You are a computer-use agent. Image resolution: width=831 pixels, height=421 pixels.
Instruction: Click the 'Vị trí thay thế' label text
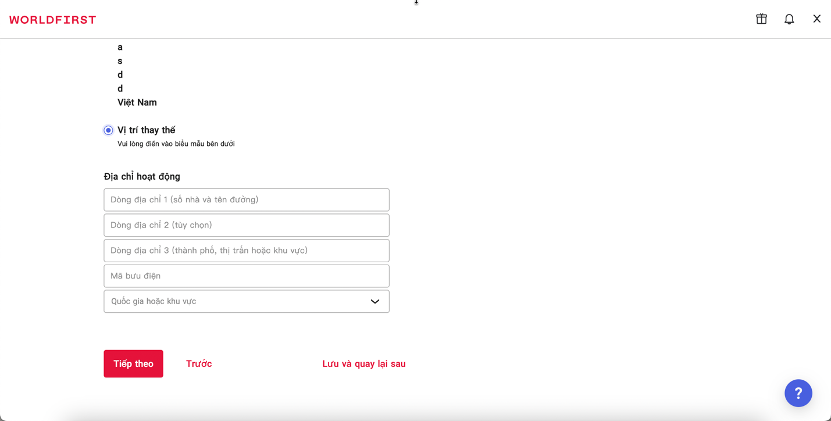[x=146, y=130]
